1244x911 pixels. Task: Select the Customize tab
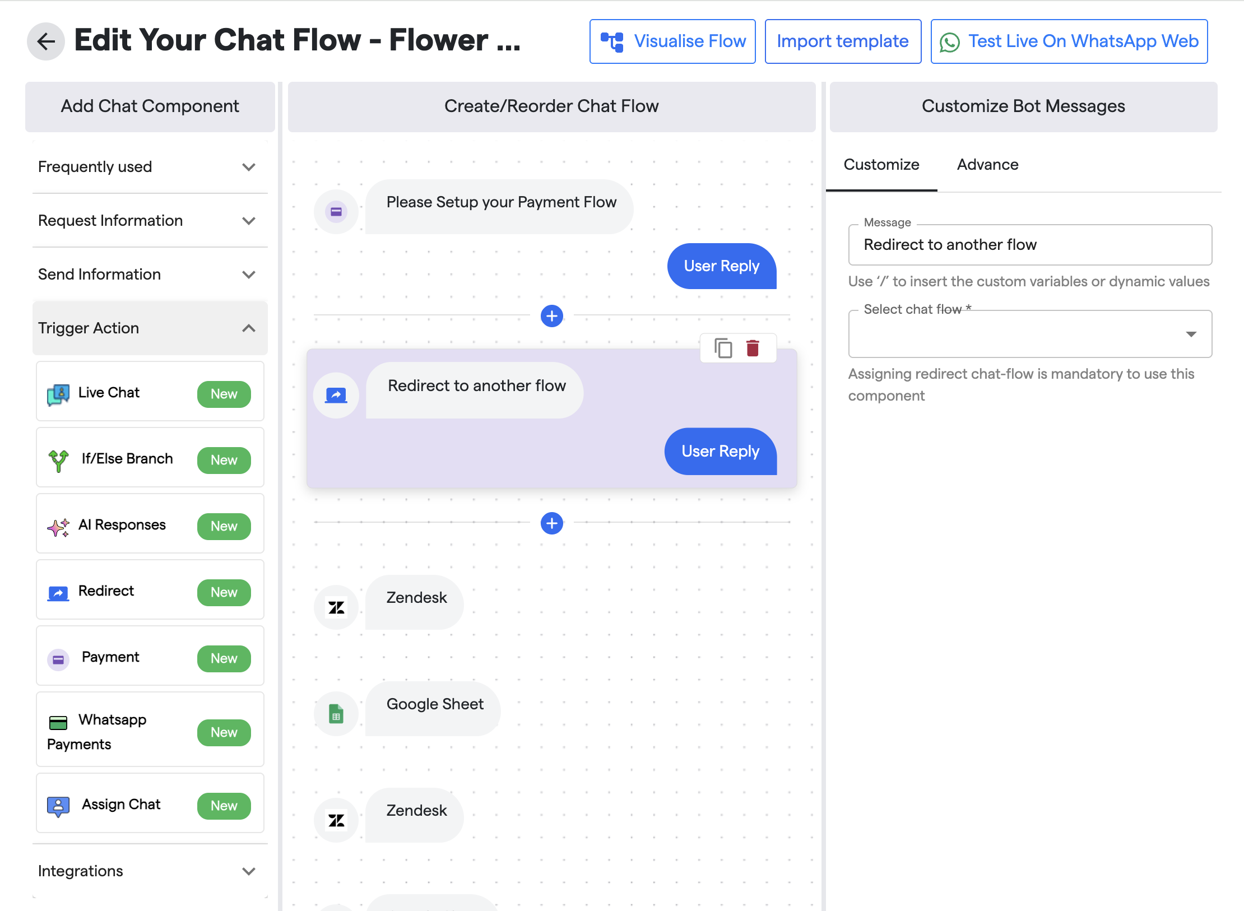point(881,165)
